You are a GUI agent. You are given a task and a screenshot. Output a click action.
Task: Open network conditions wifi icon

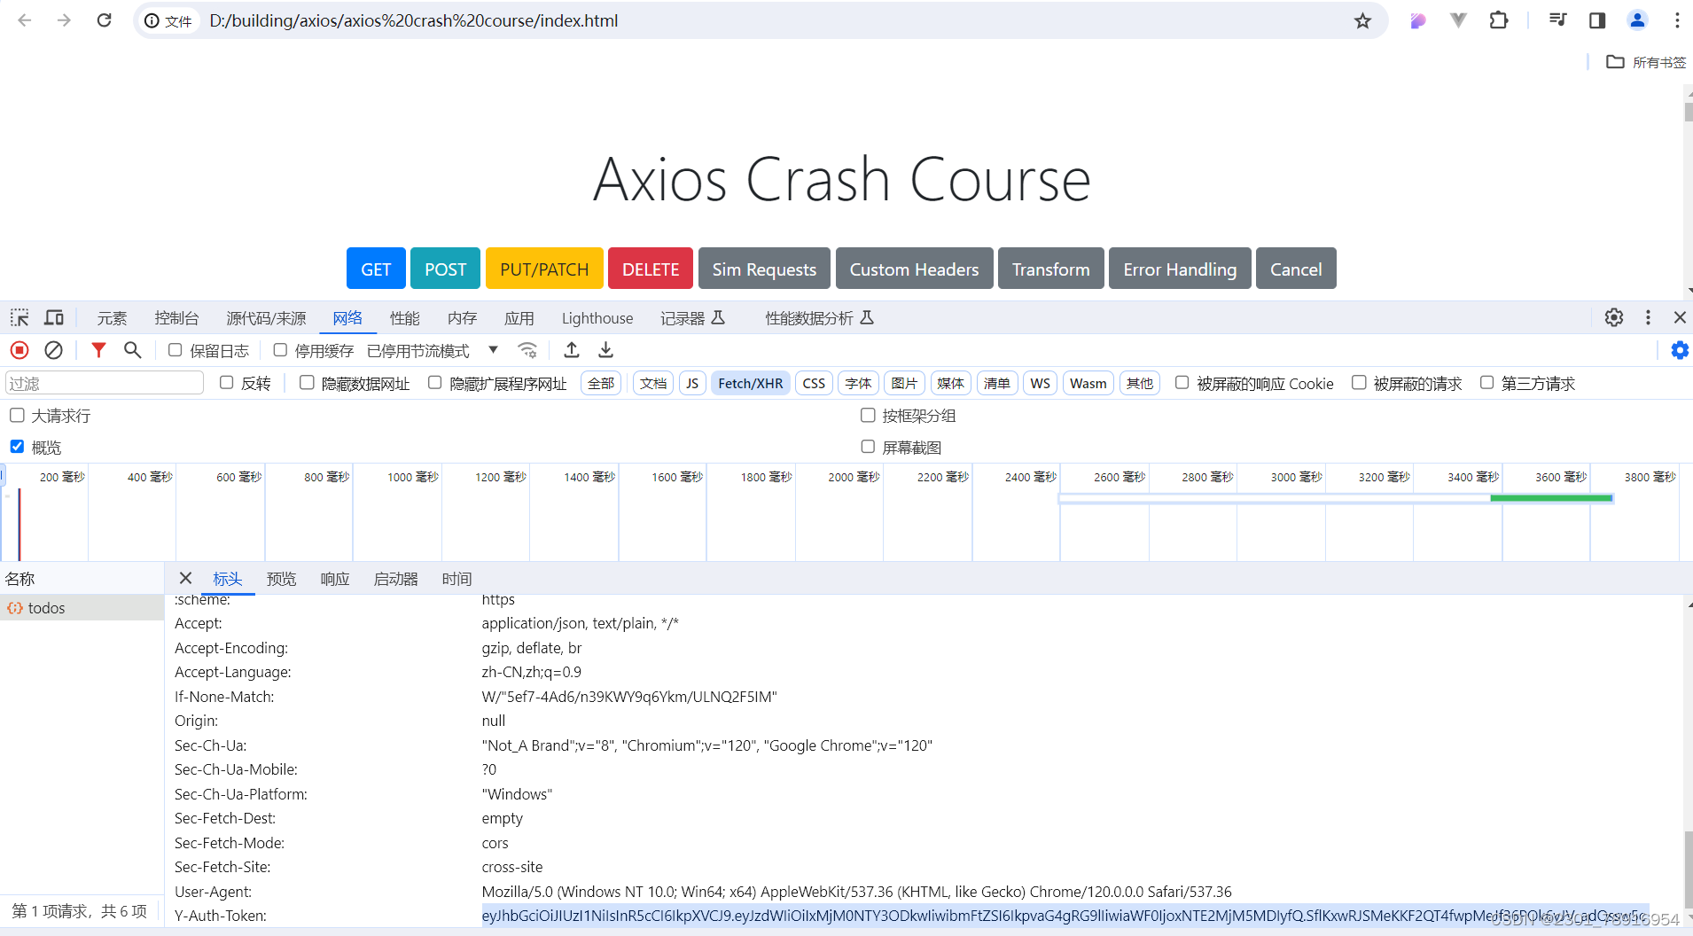tap(527, 350)
